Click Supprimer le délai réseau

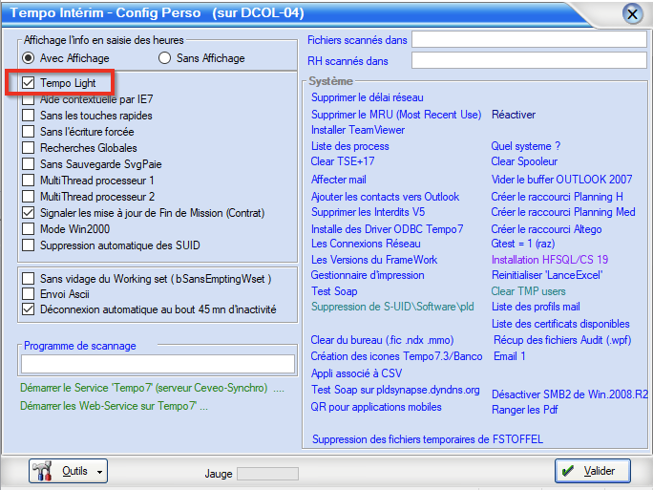point(368,97)
